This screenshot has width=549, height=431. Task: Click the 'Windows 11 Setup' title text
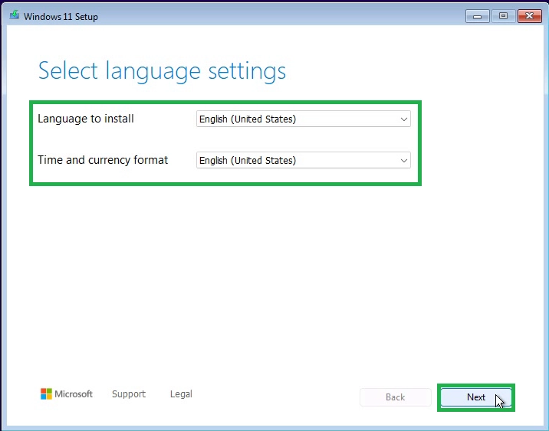(x=61, y=16)
